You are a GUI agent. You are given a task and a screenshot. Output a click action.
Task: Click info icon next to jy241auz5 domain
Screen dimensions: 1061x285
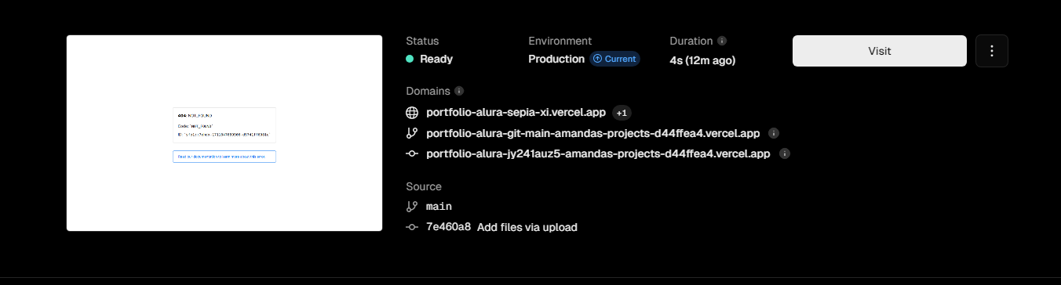tap(784, 153)
